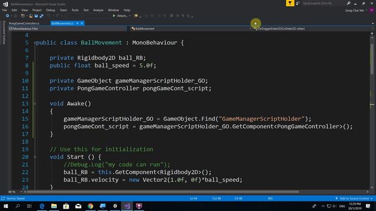The width and height of the screenshot is (376, 211).
Task: Open the Window menu
Action: [113, 10]
